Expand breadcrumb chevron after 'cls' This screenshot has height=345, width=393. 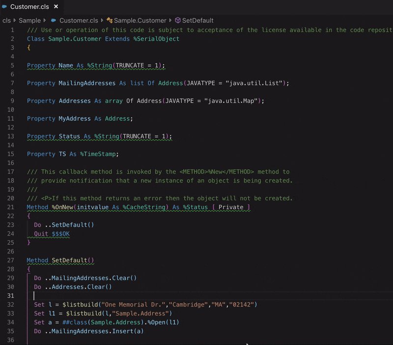tap(15, 20)
